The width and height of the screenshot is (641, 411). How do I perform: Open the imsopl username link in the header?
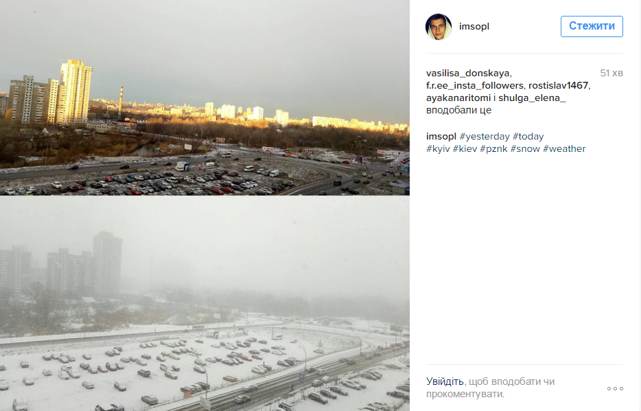pyautogui.click(x=474, y=27)
